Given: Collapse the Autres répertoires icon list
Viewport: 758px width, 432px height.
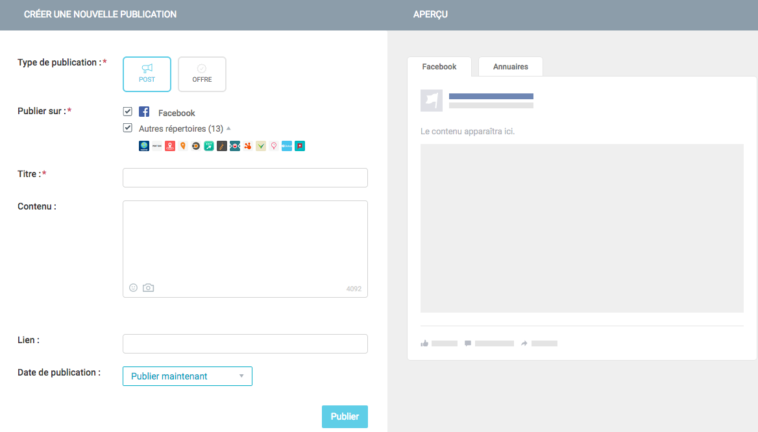Looking at the screenshot, I should click(x=228, y=128).
